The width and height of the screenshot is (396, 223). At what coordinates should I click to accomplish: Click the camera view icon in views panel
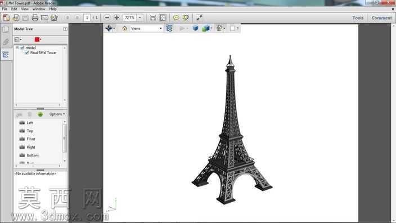pos(19,114)
